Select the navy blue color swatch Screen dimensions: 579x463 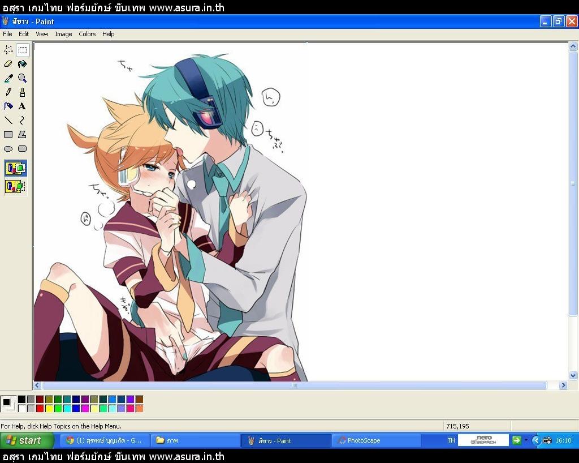tap(76, 399)
